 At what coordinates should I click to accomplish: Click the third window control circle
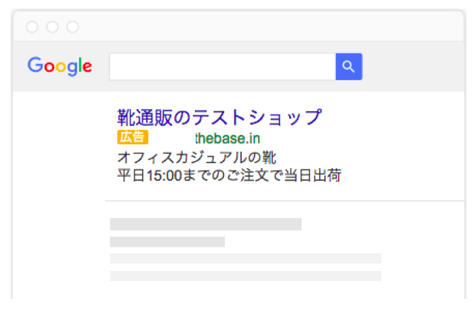pyautogui.click(x=72, y=26)
